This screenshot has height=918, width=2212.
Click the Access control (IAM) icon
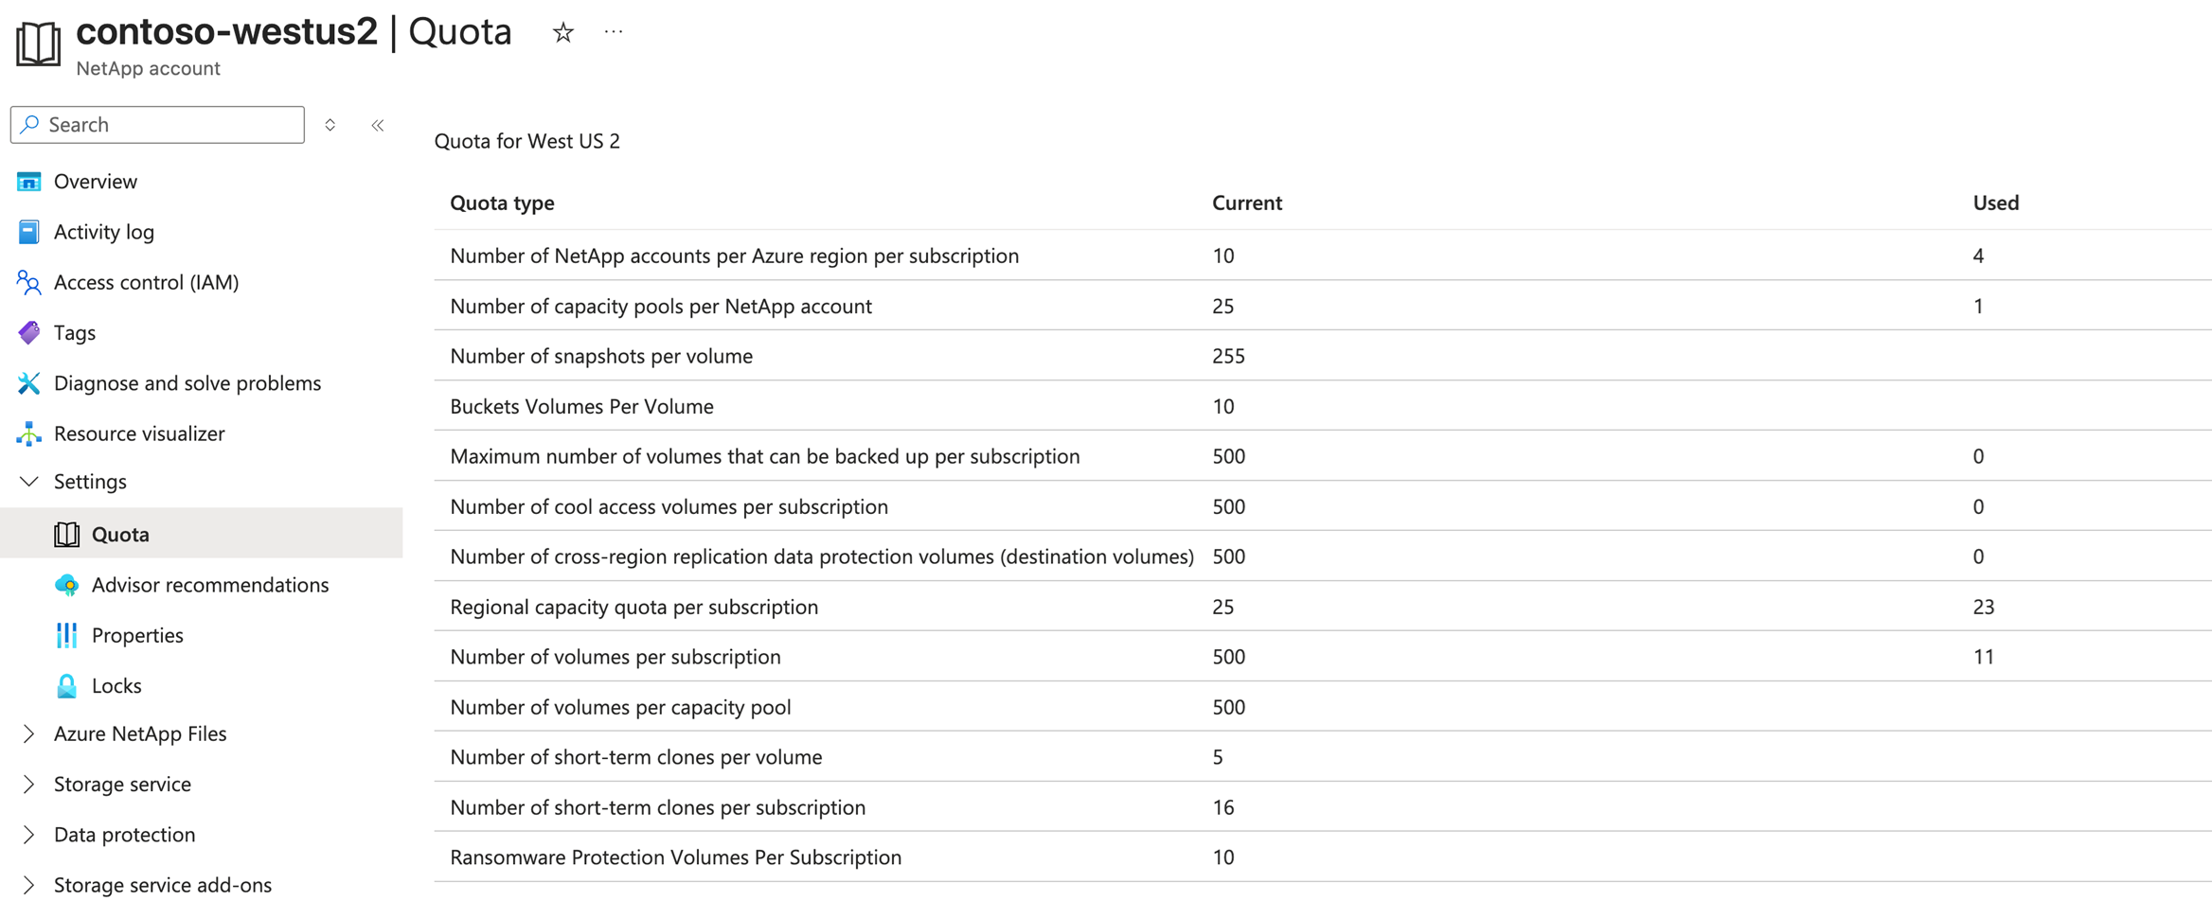(x=28, y=282)
